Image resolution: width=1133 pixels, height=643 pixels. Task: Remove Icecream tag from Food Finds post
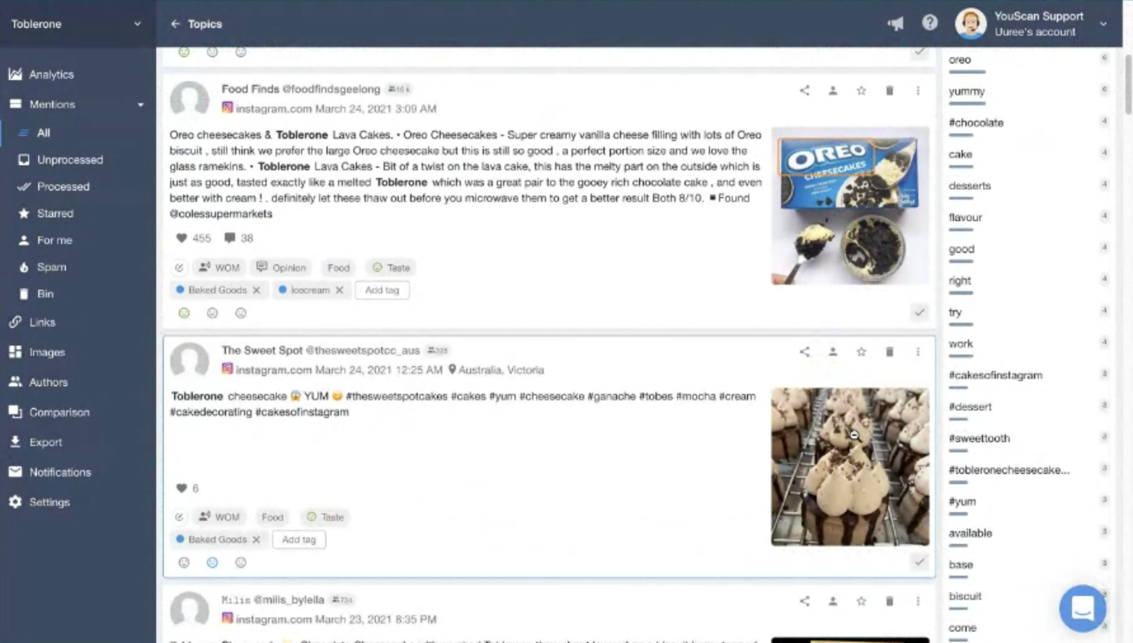click(340, 290)
